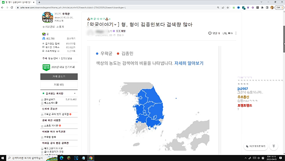Click the red 김종민 legend dot
Image resolution: width=285 pixels, height=161 pixels.
[118, 54]
